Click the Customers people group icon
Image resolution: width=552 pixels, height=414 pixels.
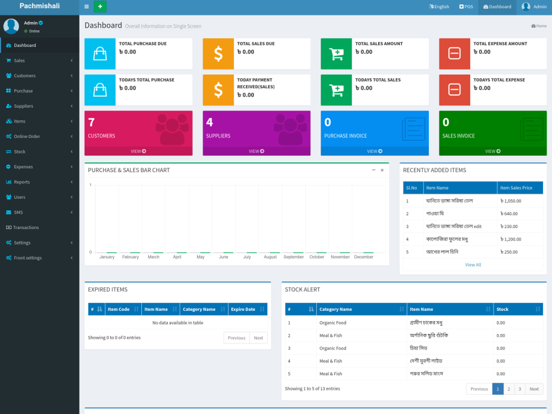(172, 129)
